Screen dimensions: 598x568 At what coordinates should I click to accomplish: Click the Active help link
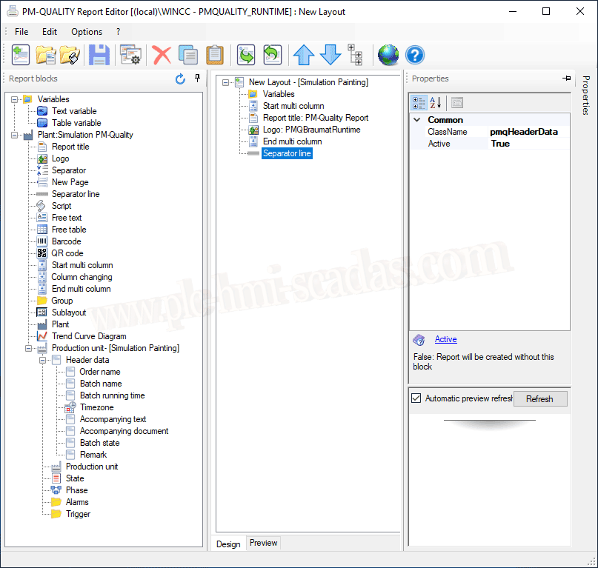click(445, 339)
